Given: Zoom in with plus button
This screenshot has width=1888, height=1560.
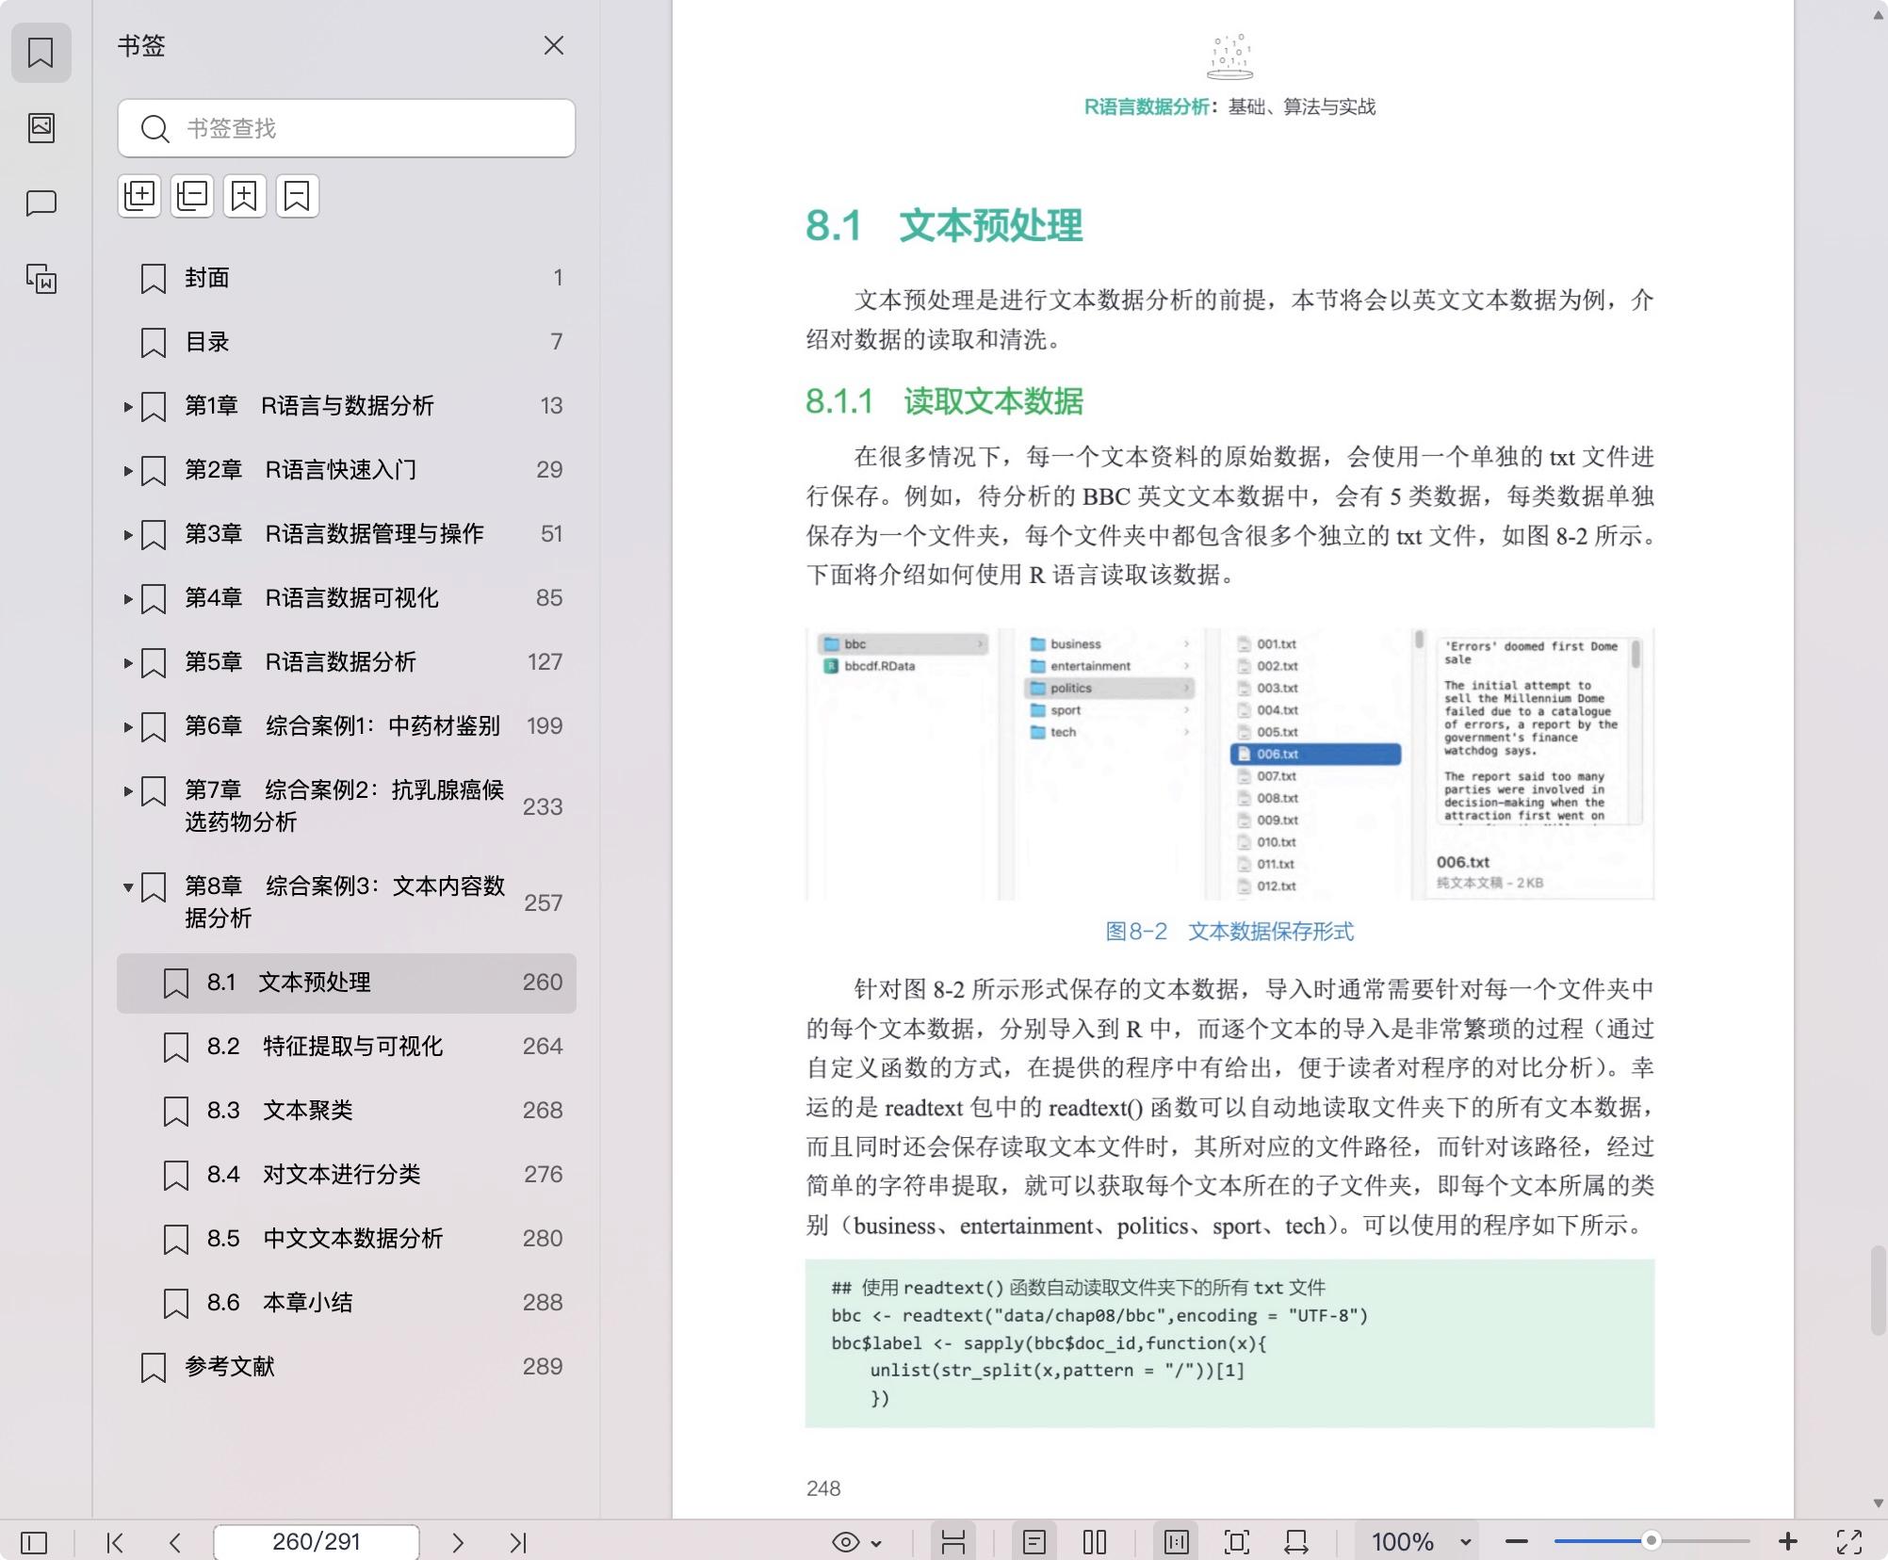Looking at the screenshot, I should point(1787,1542).
